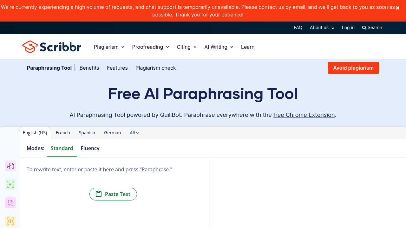Dismiss the orange notice banner with X
Screen dimensions: 406x228
pyautogui.click(x=398, y=8)
